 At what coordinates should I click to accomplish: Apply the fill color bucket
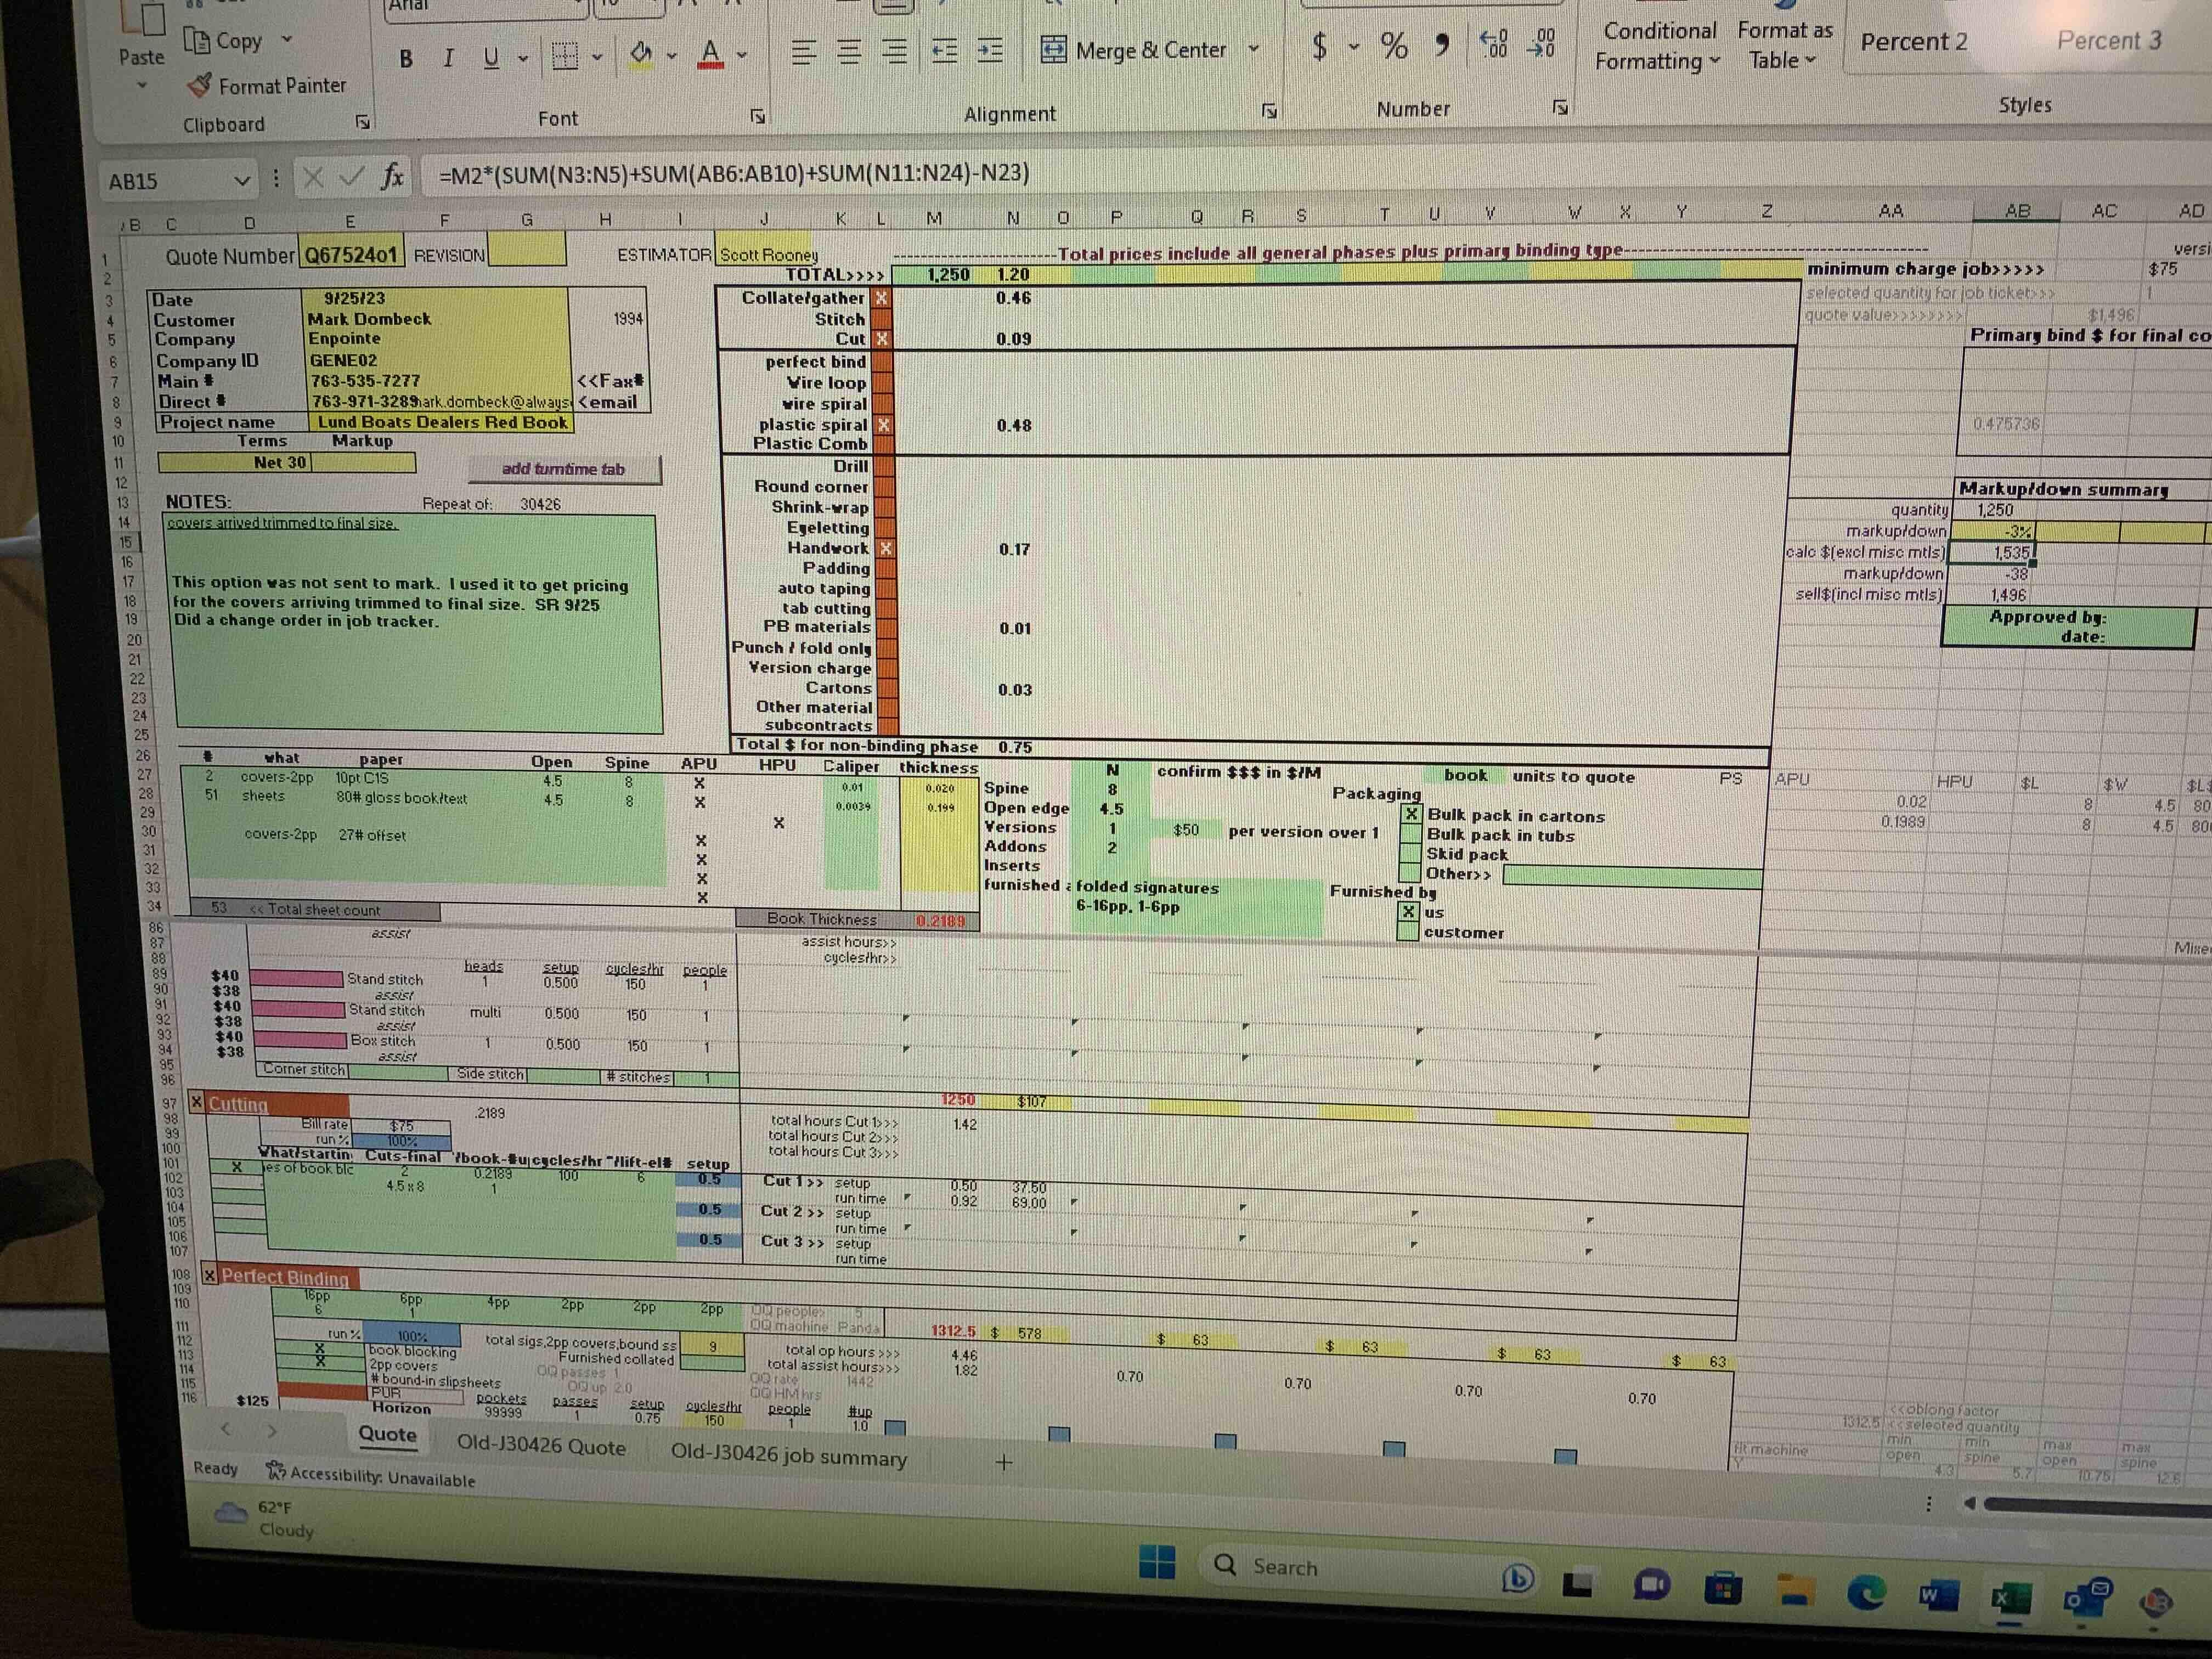click(x=641, y=53)
